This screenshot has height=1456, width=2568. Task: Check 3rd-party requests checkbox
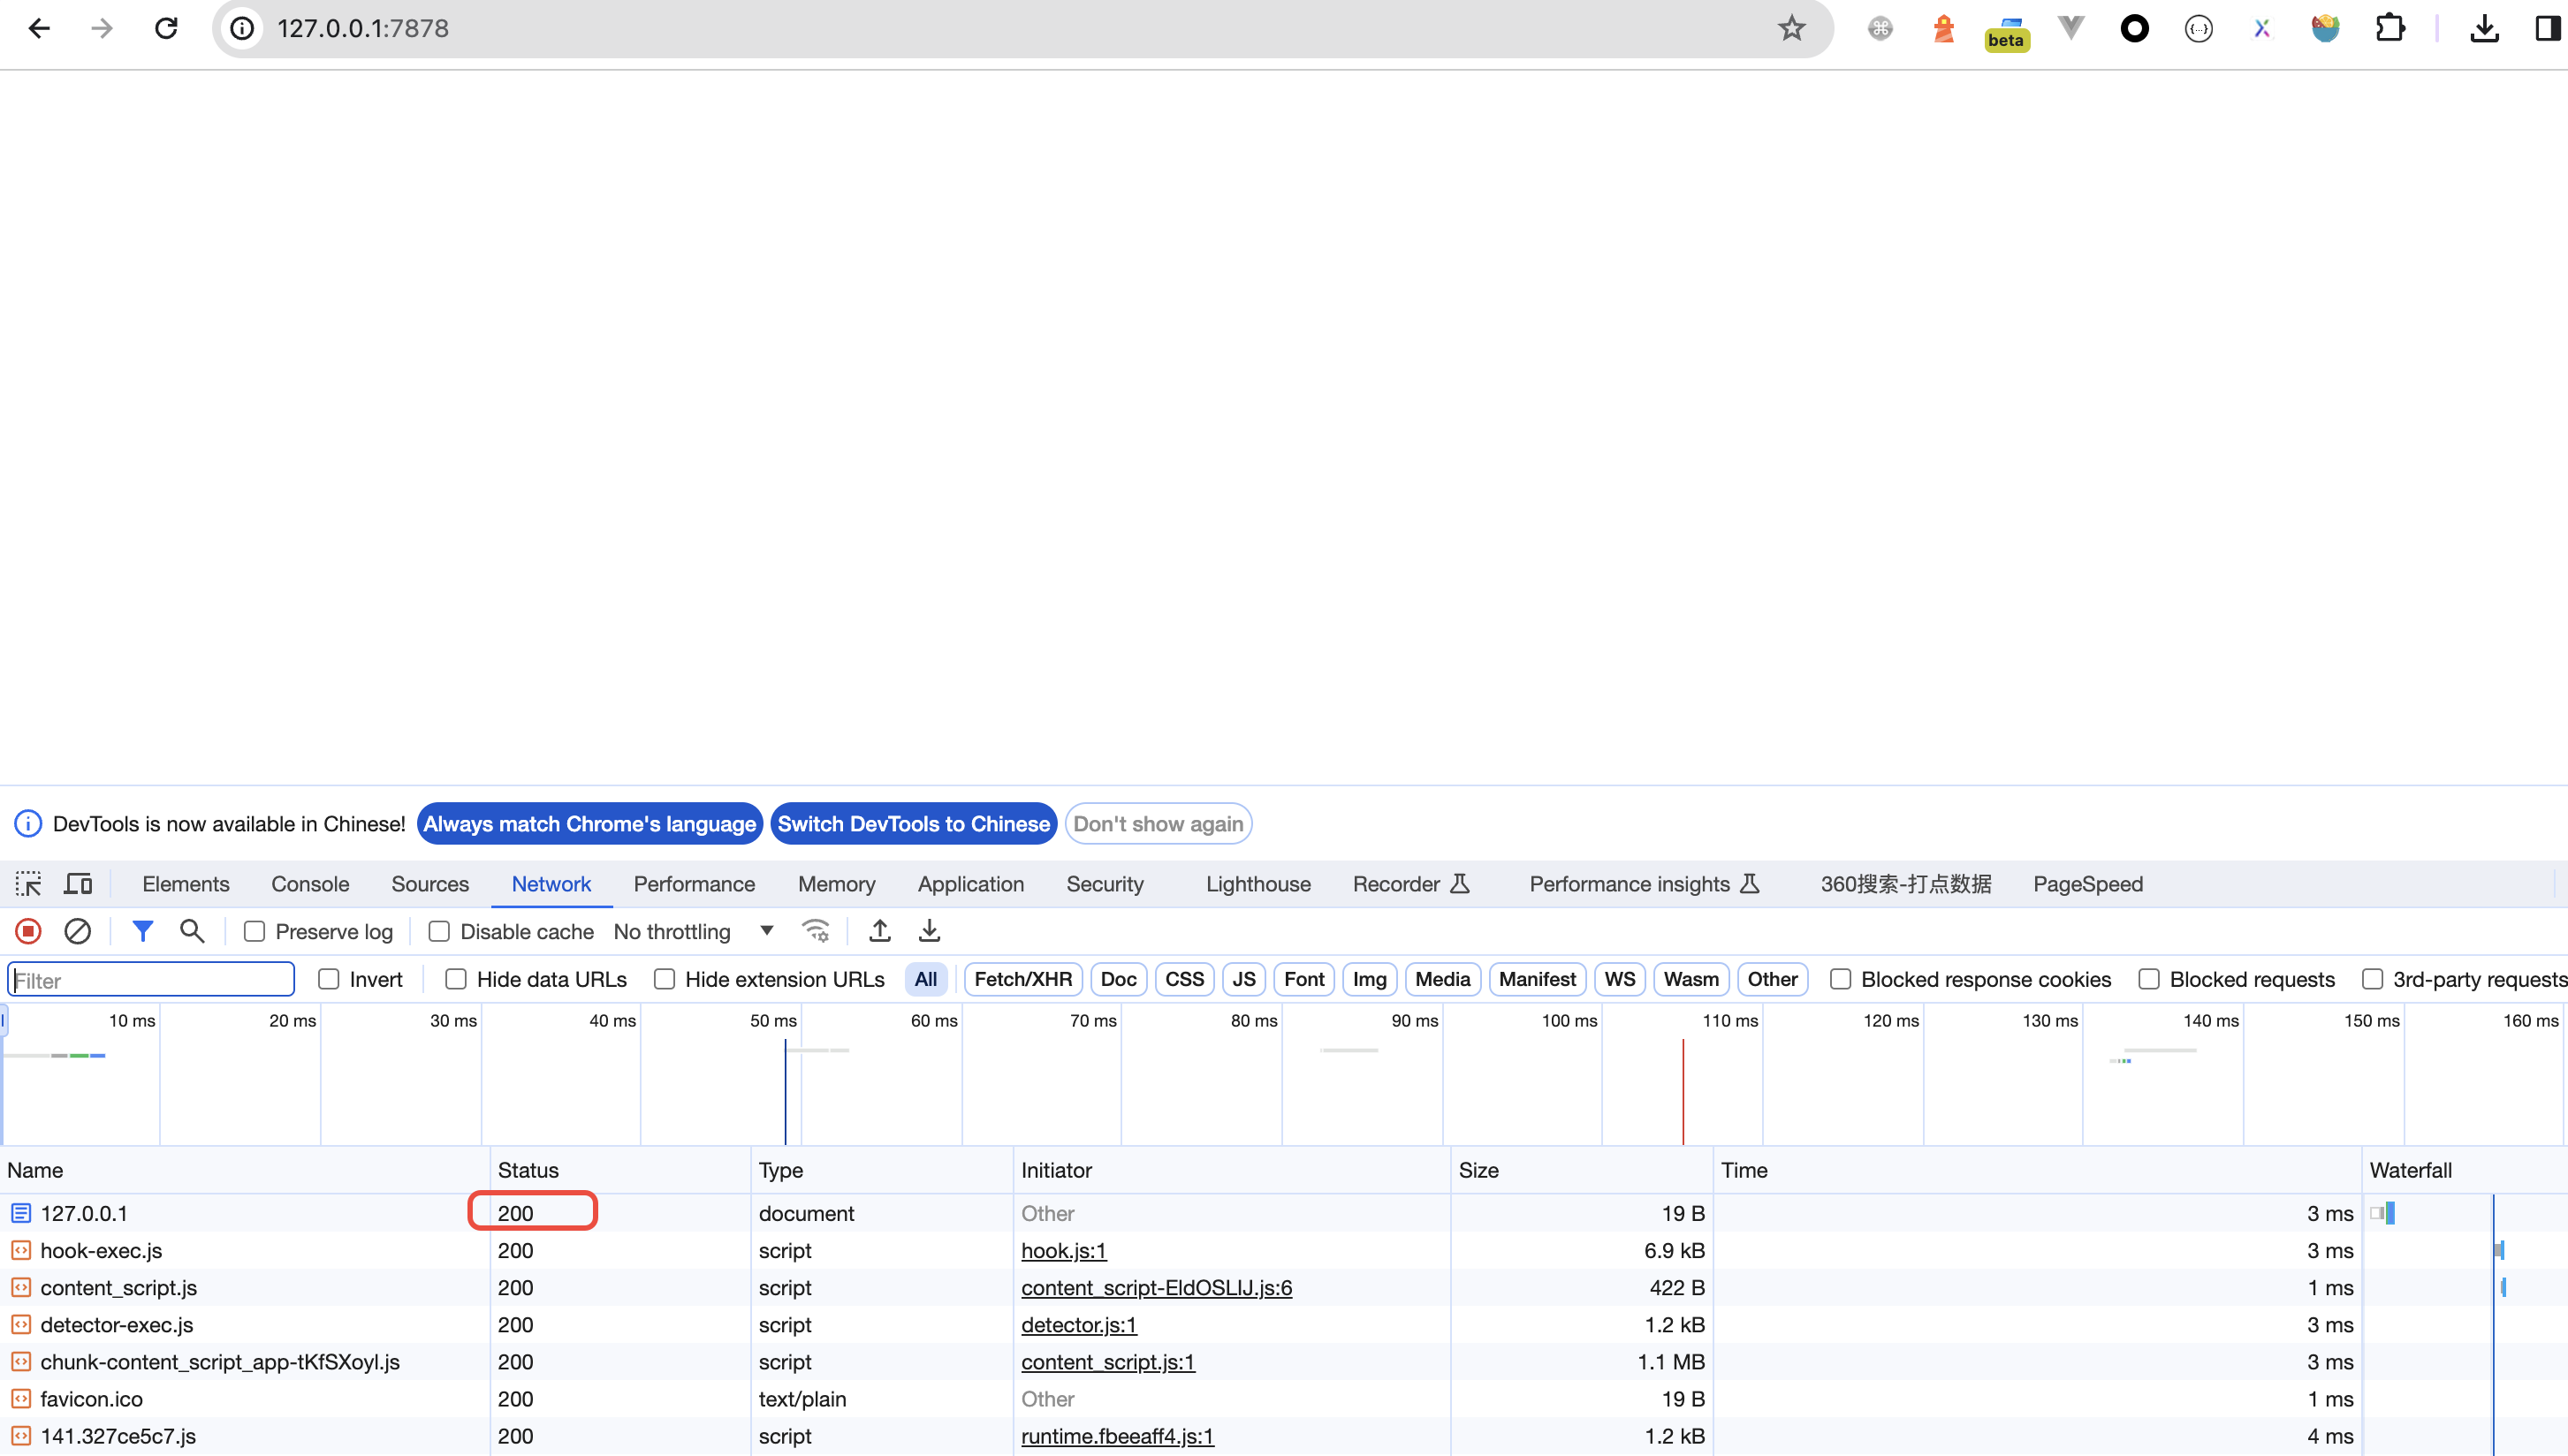tap(2372, 980)
